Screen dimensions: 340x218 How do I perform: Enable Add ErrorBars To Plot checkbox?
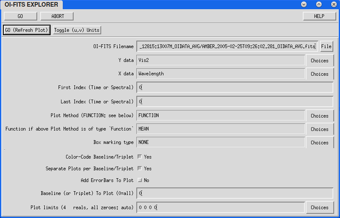pyautogui.click(x=140, y=180)
